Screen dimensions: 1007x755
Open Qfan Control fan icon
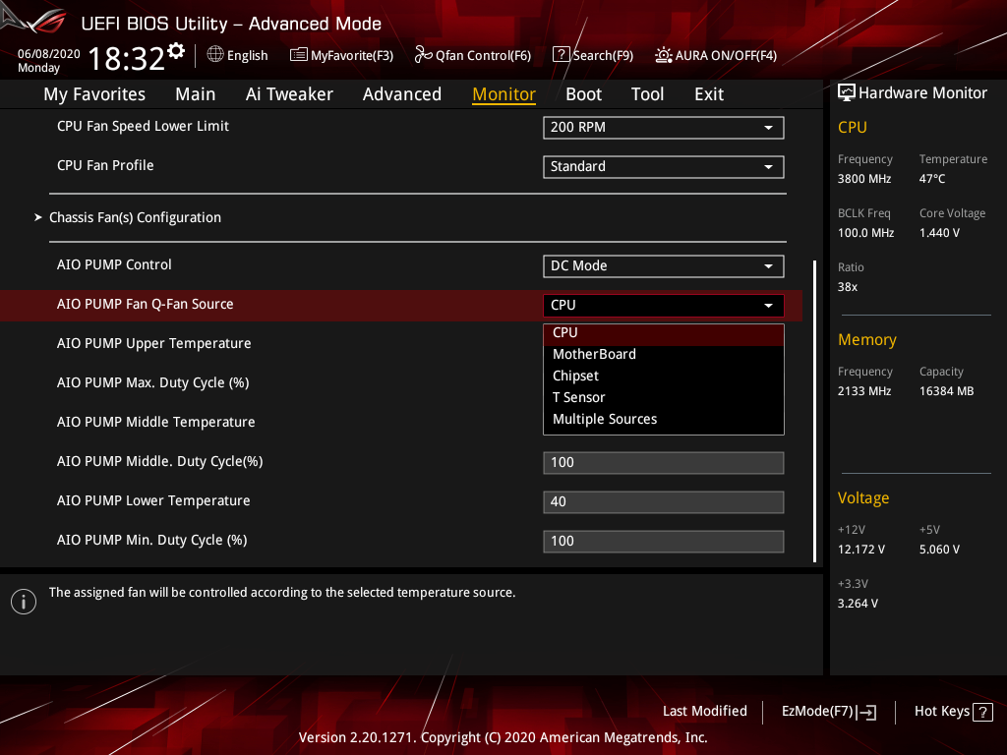423,55
